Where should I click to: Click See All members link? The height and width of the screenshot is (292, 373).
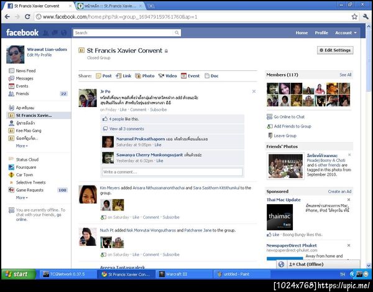(345, 75)
